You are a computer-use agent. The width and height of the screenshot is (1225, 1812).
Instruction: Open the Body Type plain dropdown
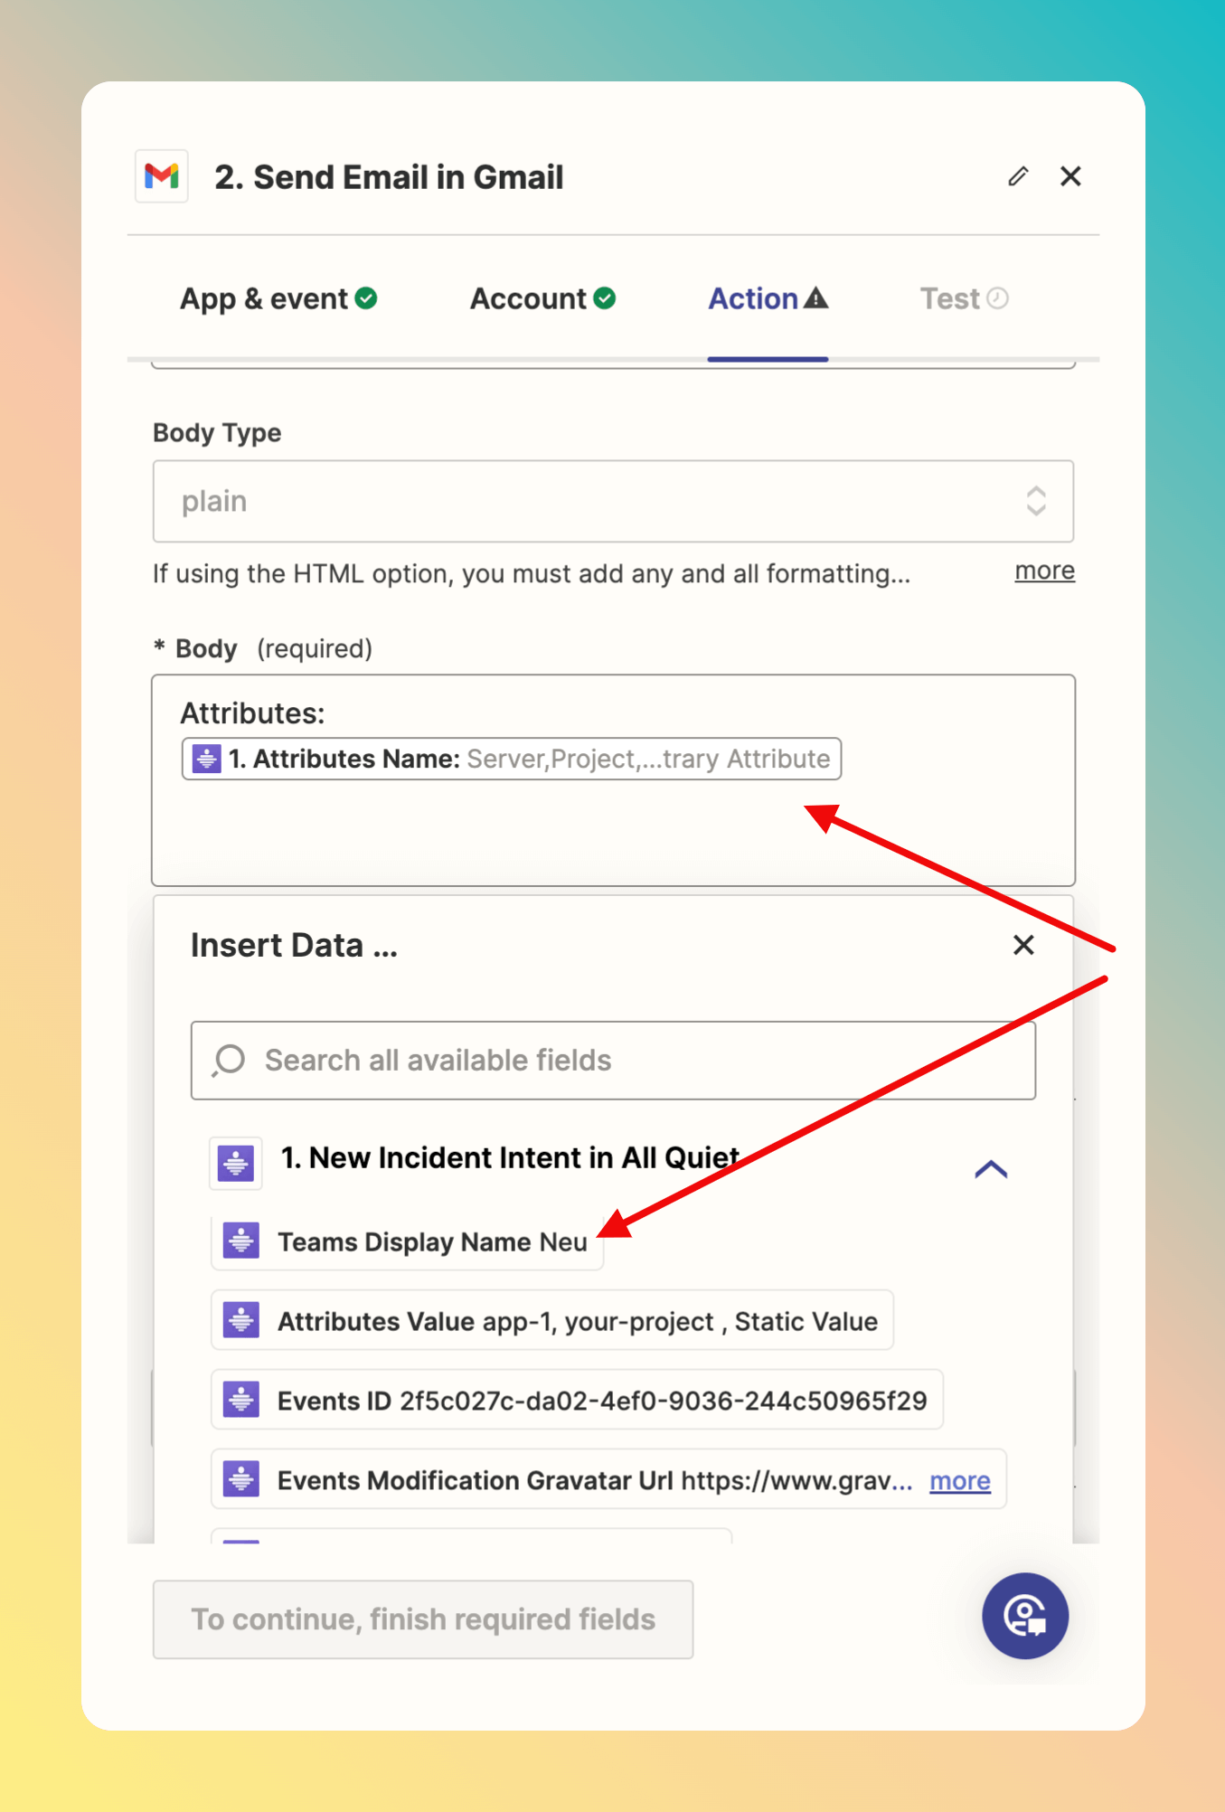pos(613,501)
